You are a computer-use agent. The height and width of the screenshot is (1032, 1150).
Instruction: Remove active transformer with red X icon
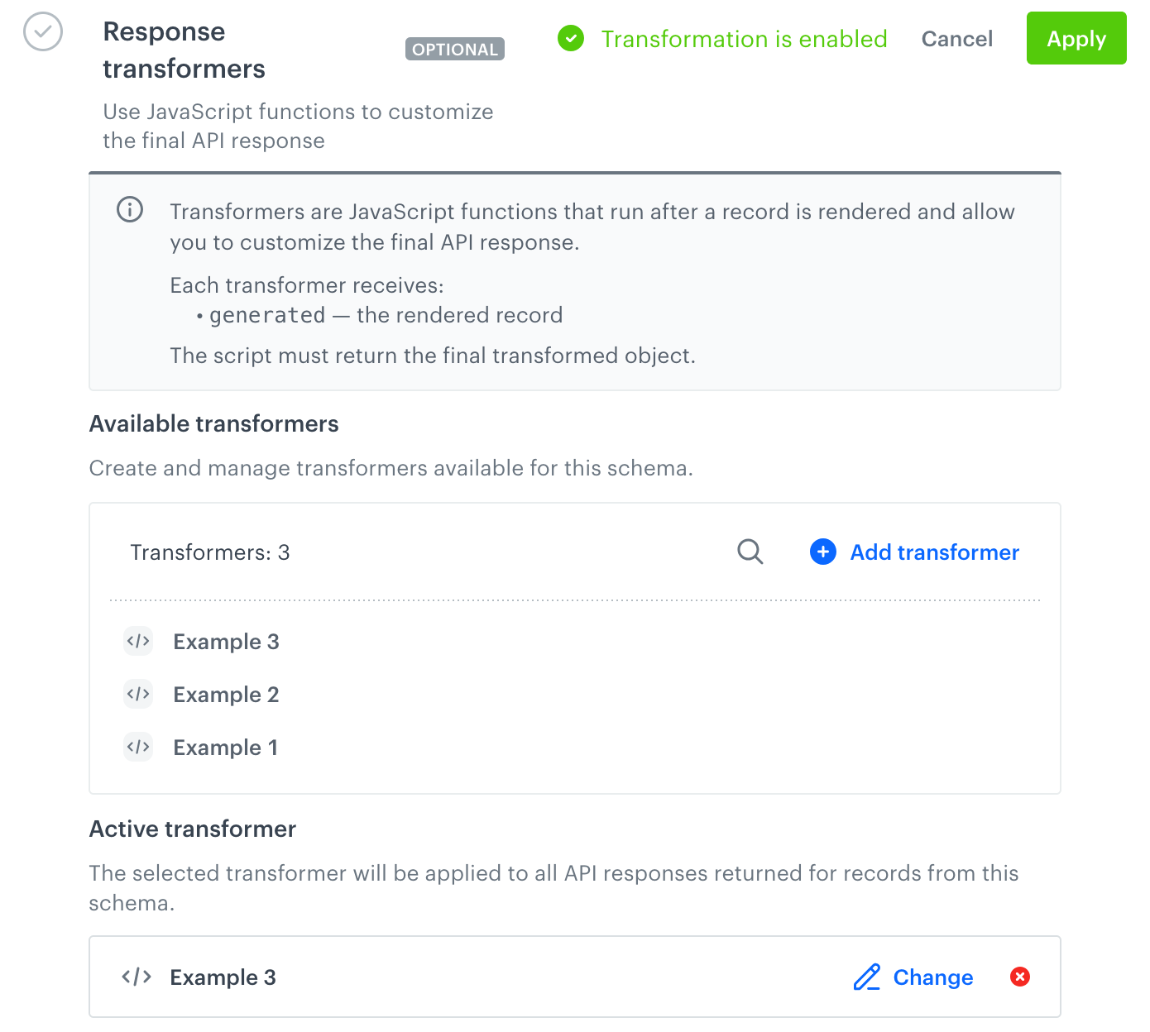1020,977
